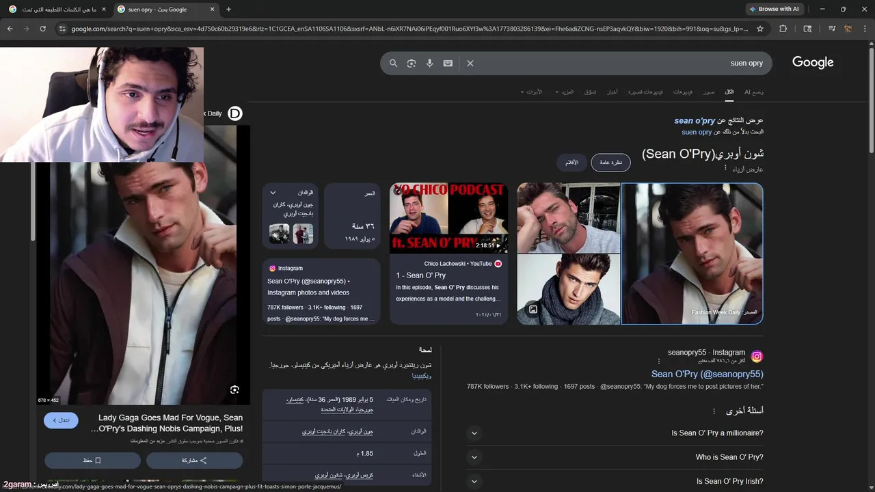This screenshot has width=875, height=492.
Task: Open the Instagram card 'Sean O'Pry (@seanopry55)'
Action: click(x=321, y=292)
